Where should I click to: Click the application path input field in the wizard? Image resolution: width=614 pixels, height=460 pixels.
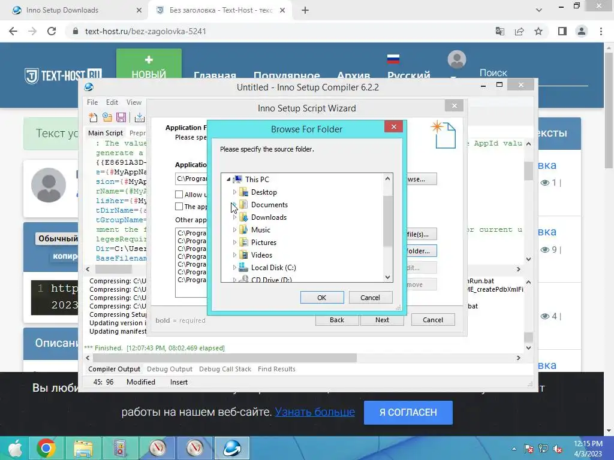click(x=191, y=178)
